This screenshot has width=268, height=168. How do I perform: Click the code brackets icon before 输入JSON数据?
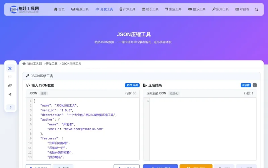[x=28, y=85]
